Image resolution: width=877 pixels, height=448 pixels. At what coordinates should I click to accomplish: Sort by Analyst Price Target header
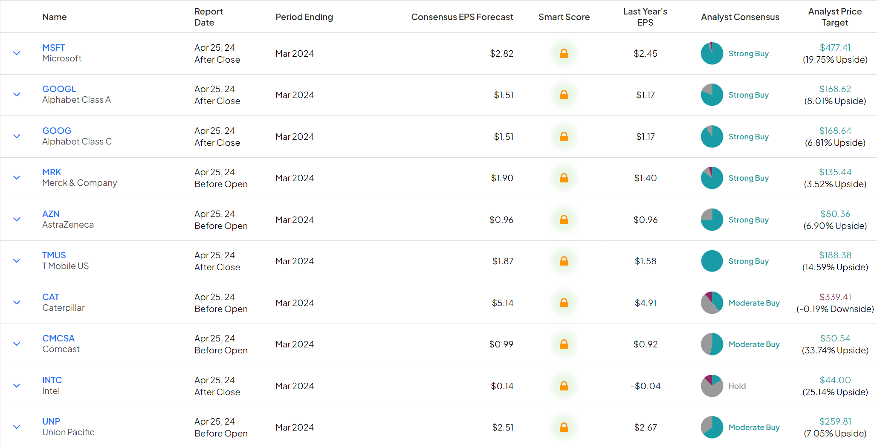(x=835, y=17)
